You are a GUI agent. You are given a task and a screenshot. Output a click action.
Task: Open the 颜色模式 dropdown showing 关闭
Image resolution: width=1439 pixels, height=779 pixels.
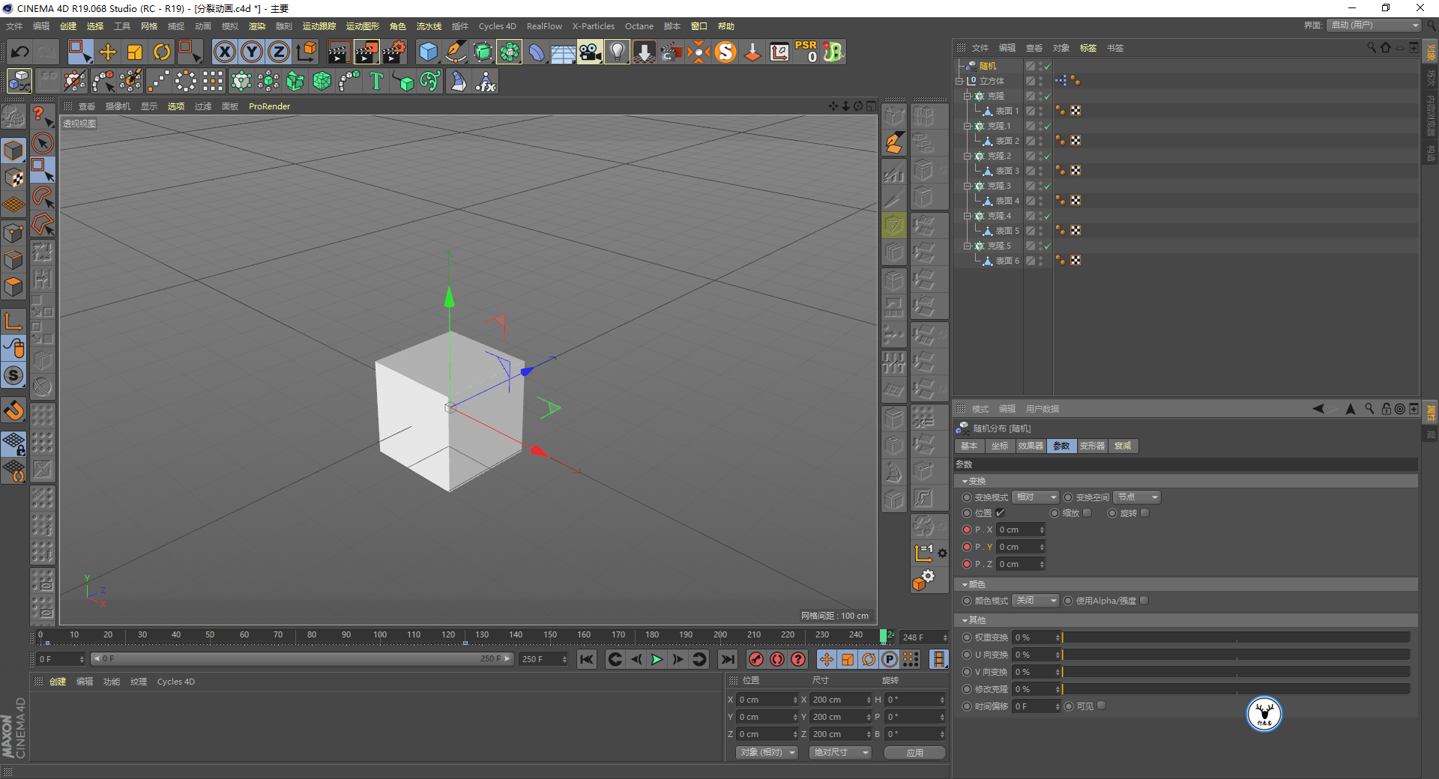coord(1035,601)
